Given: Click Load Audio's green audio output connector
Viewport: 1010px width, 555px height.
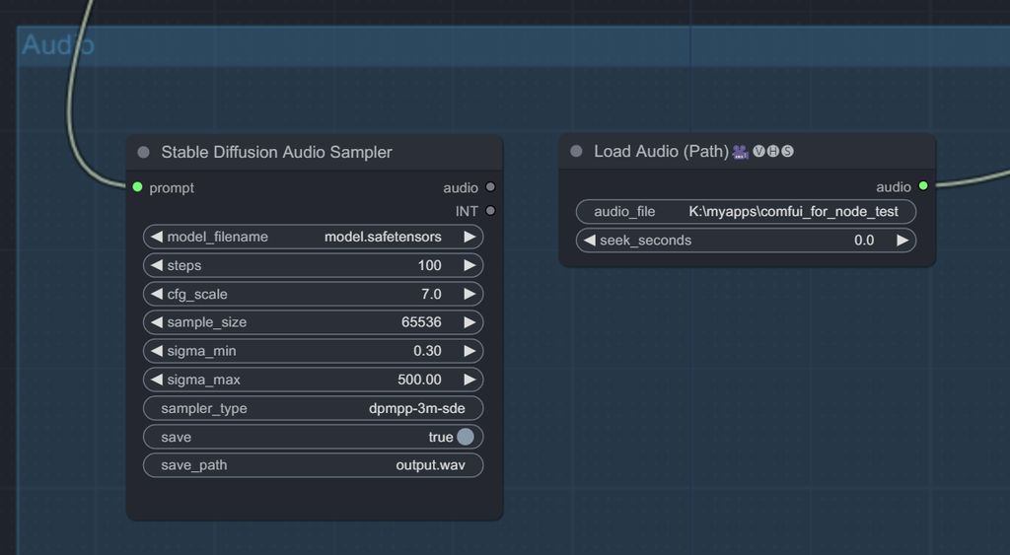Looking at the screenshot, I should point(923,186).
